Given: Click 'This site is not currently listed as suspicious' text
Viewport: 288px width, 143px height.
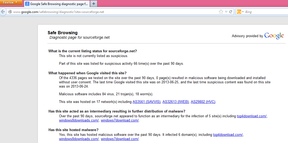Looking at the screenshot, I should (x=94, y=56).
